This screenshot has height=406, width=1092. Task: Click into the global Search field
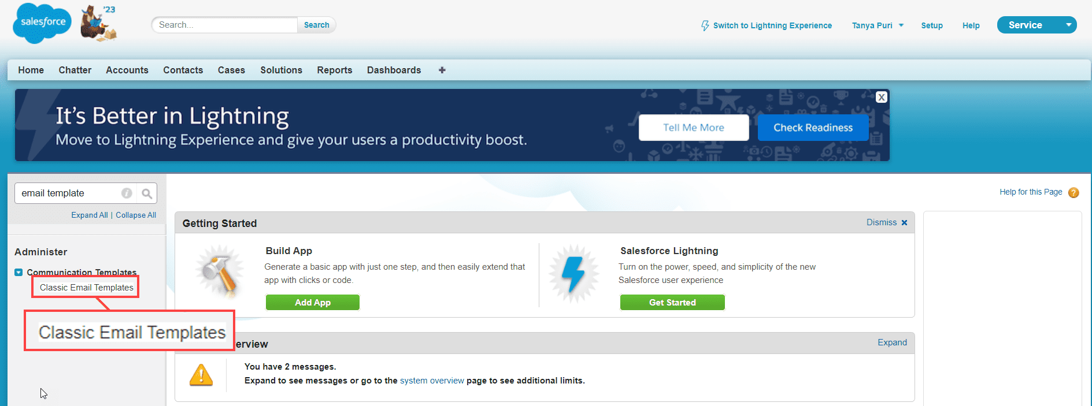[x=225, y=25]
